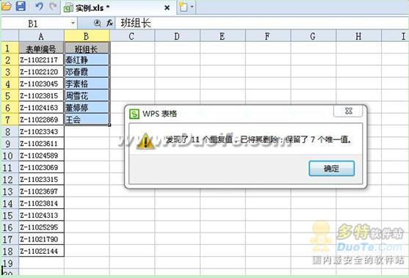Viewport: 409px width, 278px height.
Task: Click the 表单编号 header cell
Action: pos(41,48)
